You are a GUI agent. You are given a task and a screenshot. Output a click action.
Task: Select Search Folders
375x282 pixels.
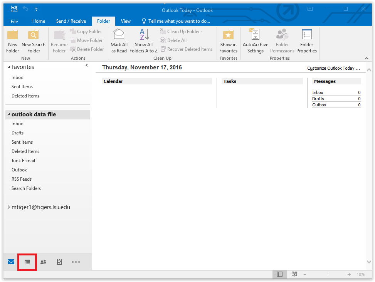[x=26, y=188]
